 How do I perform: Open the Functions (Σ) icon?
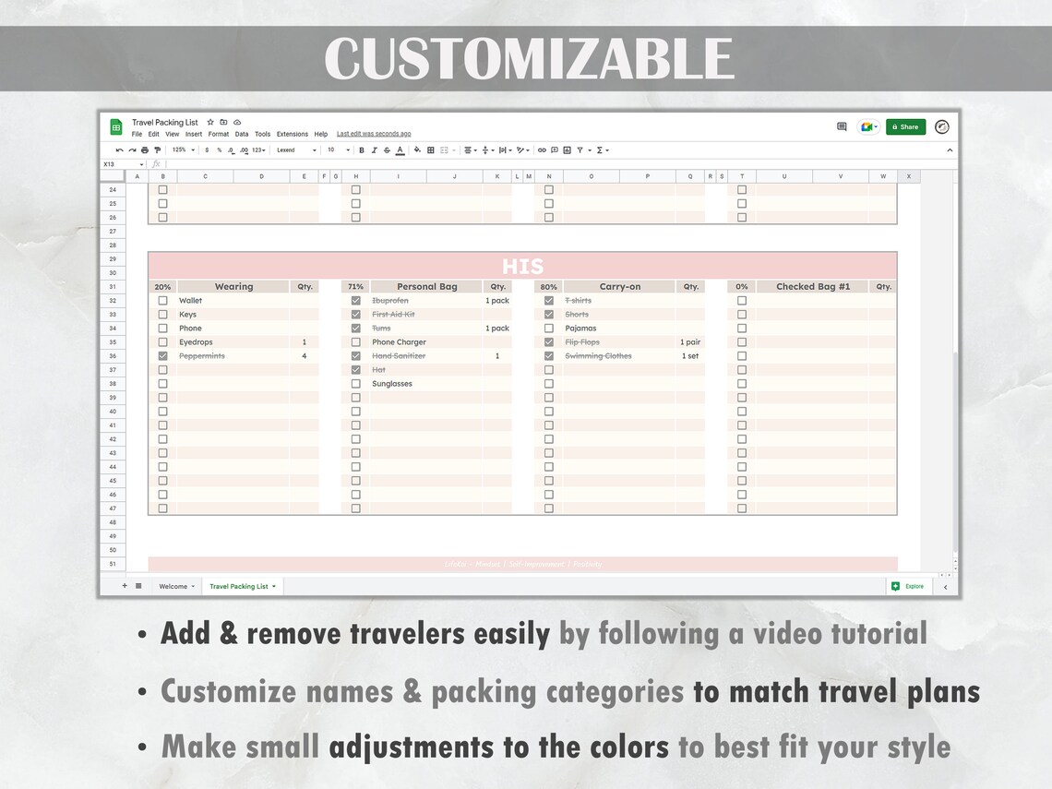(600, 149)
